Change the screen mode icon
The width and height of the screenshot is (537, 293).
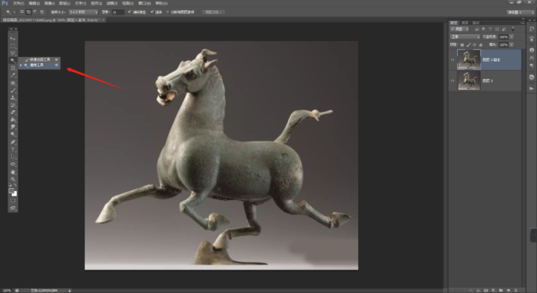tap(13, 208)
